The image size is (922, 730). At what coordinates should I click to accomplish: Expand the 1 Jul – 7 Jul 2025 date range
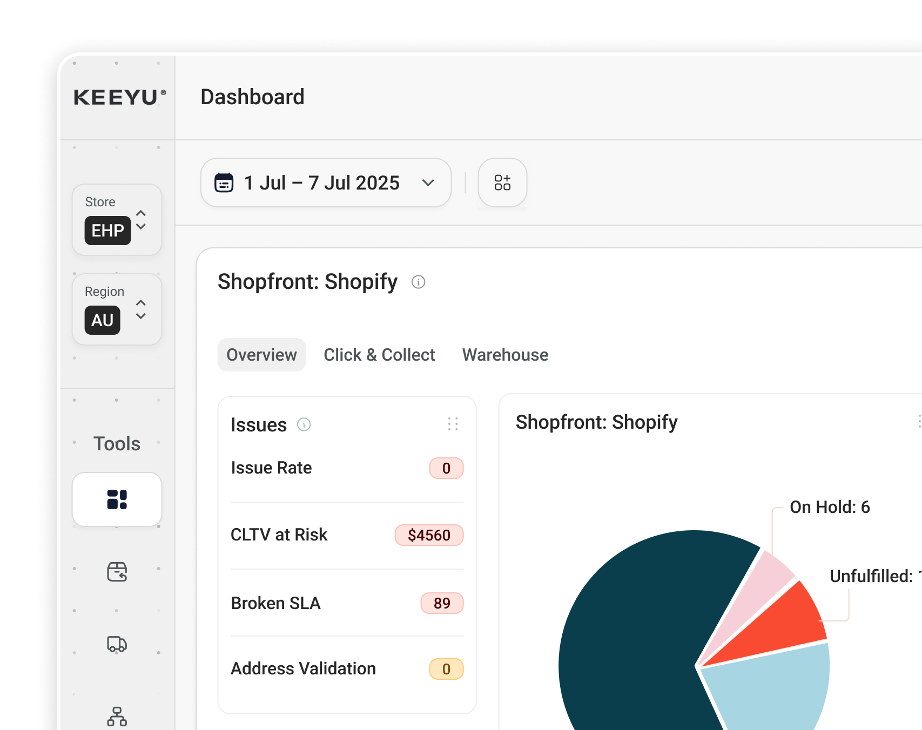click(x=326, y=182)
